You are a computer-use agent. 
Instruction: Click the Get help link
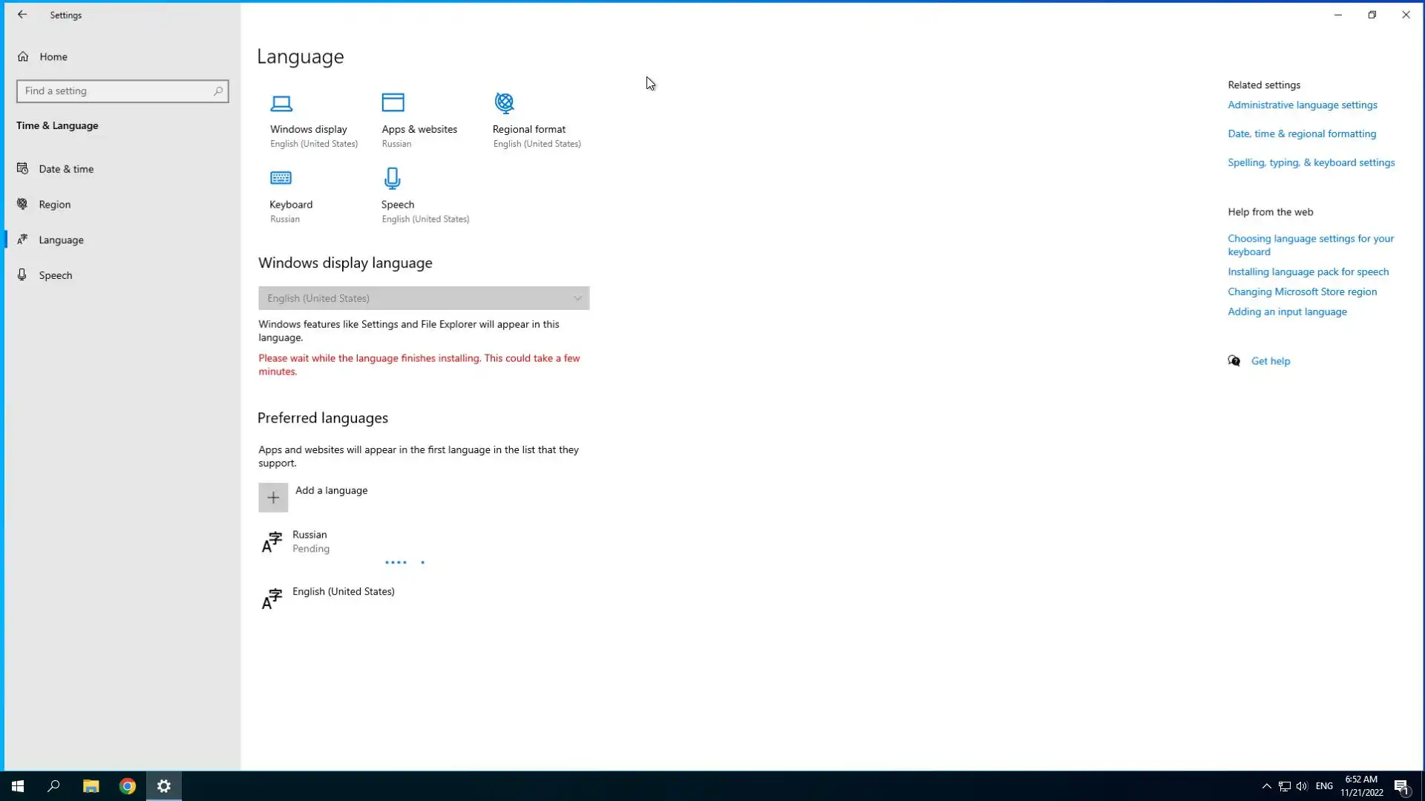[1270, 361]
